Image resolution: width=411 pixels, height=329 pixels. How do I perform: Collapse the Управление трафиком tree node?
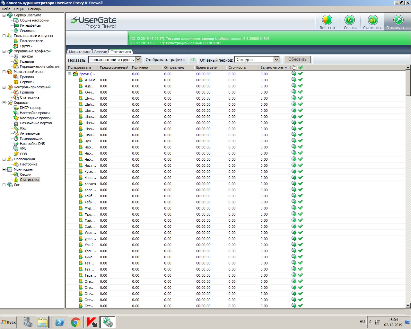click(x=4, y=51)
